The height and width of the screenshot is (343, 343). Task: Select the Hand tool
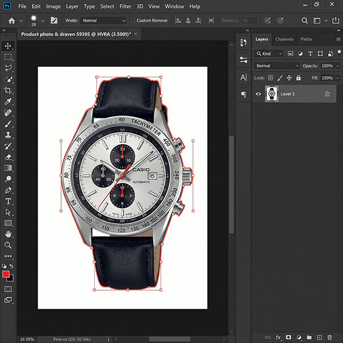pos(8,234)
